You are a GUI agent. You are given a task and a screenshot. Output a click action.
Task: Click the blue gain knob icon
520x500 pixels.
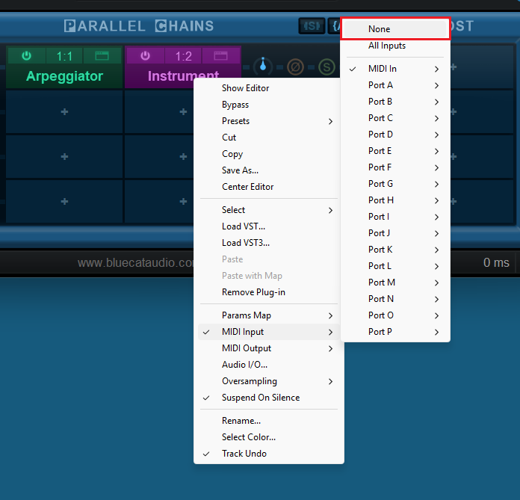263,67
